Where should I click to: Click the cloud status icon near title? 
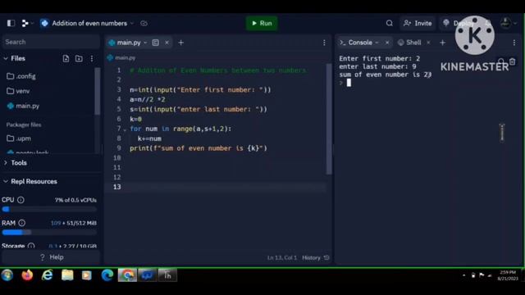click(x=144, y=23)
